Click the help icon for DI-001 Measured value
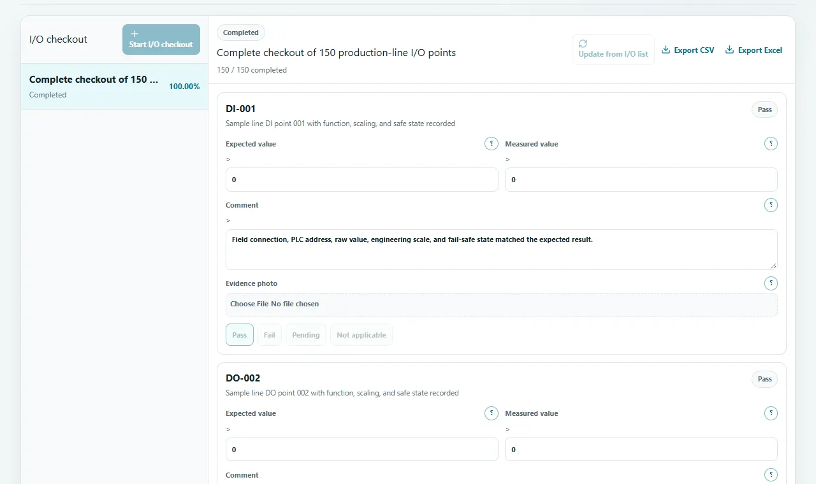The image size is (816, 484). [771, 144]
